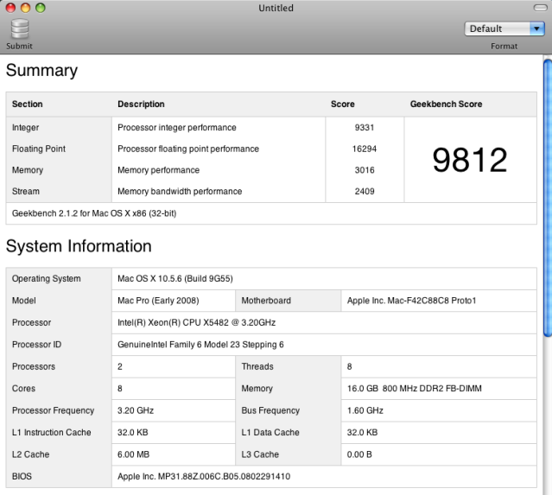Click the Memory score 3016
This screenshot has width=552, height=495.
[365, 170]
